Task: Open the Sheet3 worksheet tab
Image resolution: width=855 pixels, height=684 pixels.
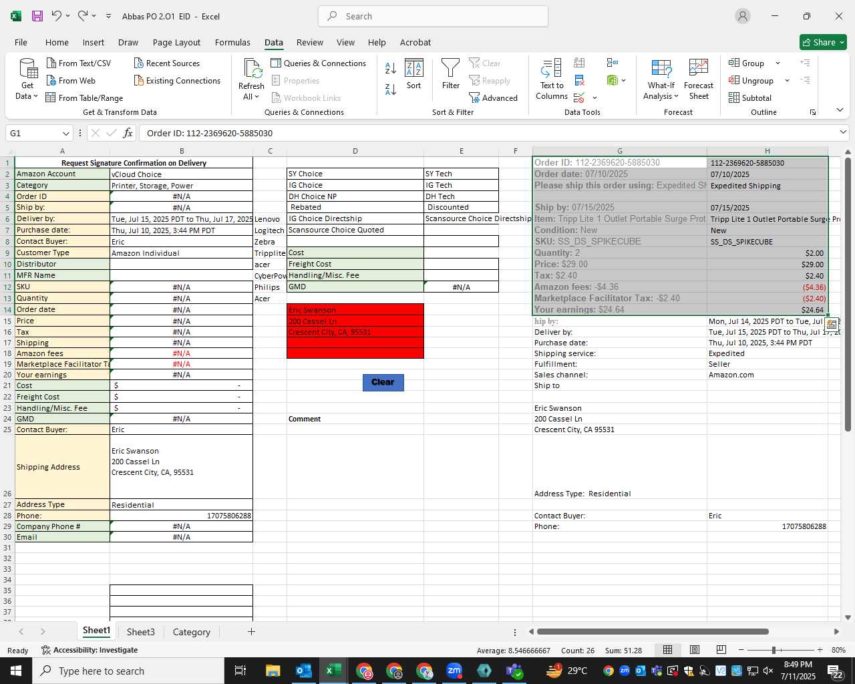Action: [x=141, y=632]
